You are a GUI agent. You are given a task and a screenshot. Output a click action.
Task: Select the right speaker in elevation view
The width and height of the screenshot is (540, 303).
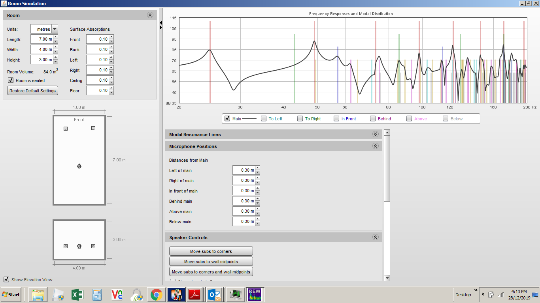93,246
